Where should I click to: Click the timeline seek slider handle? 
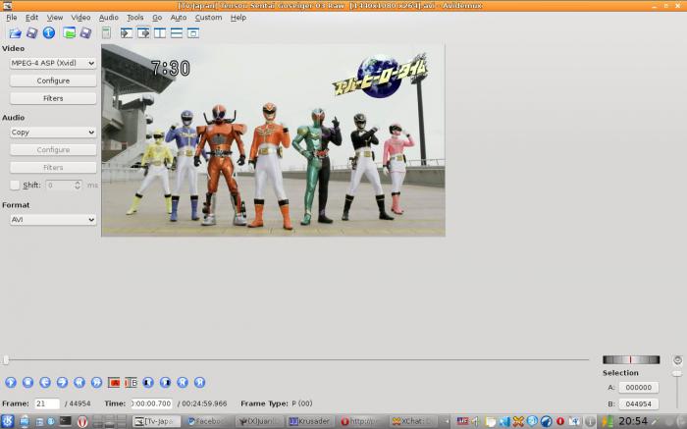tap(6, 360)
